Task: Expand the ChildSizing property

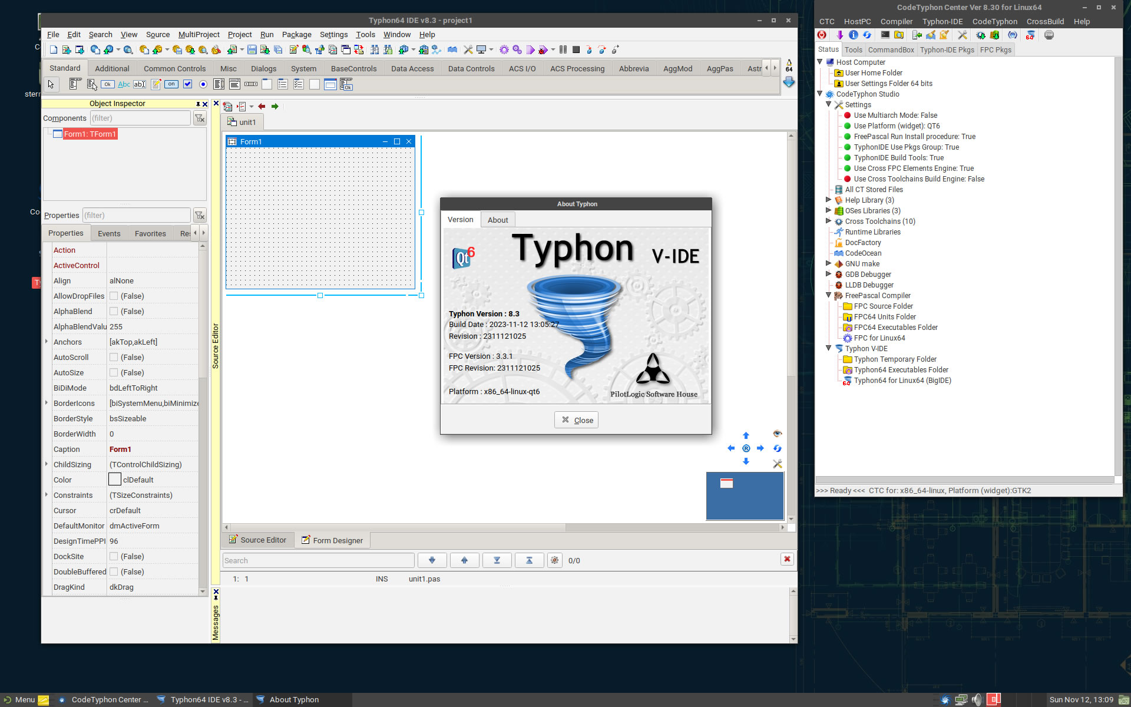Action: point(47,464)
